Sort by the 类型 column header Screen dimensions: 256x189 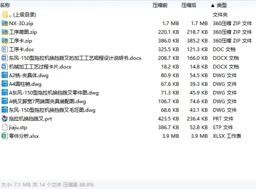222,5
